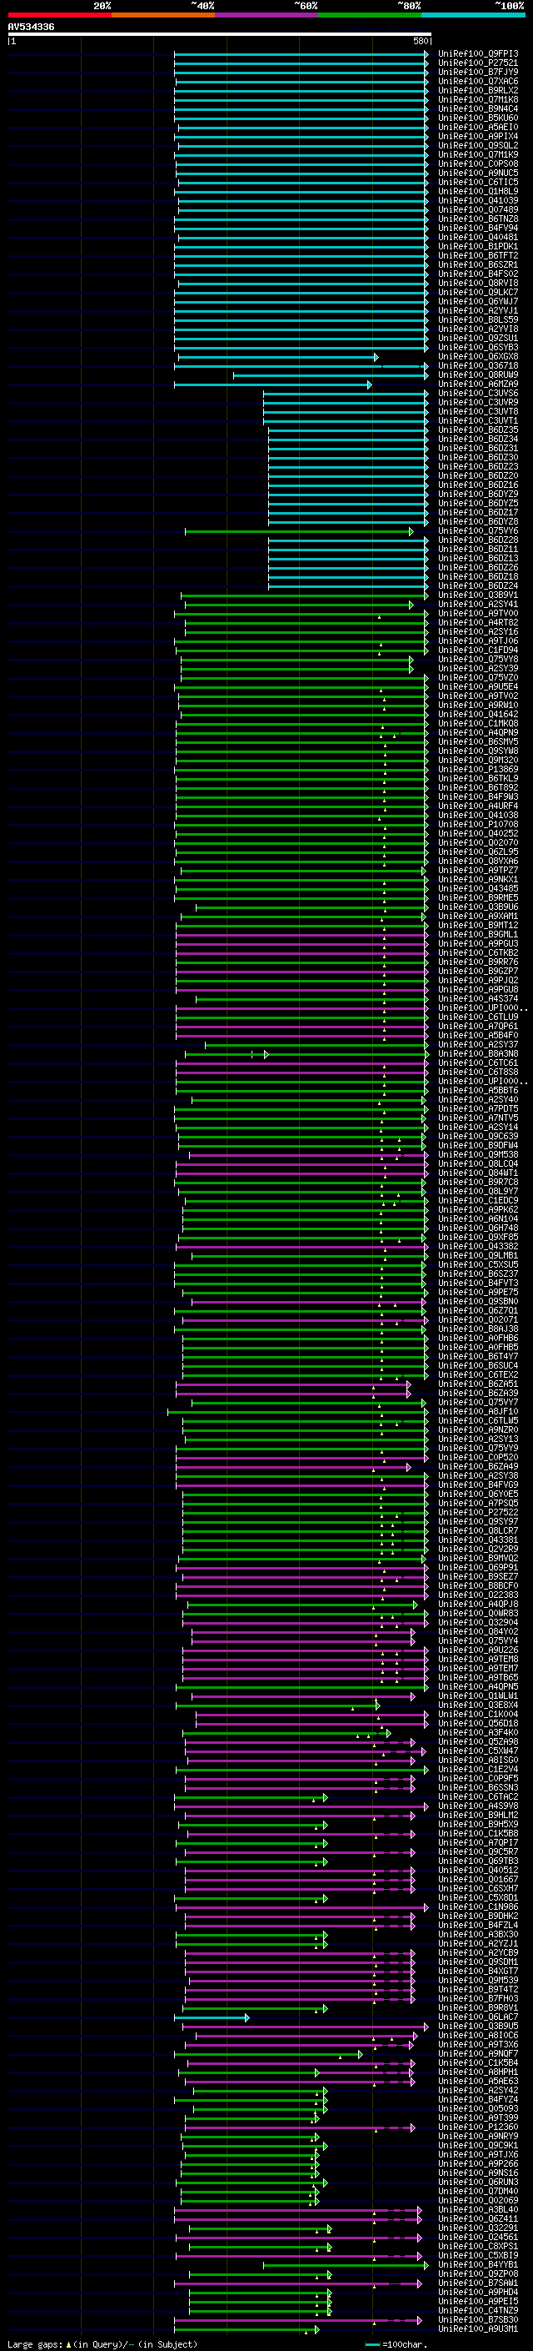
Task: Select label UniRef100_Q3B9V1
Action: (x=478, y=595)
